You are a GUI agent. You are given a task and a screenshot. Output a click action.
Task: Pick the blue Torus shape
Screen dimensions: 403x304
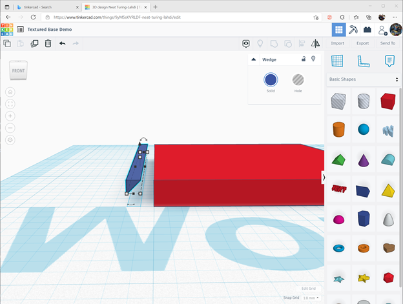coord(338,248)
